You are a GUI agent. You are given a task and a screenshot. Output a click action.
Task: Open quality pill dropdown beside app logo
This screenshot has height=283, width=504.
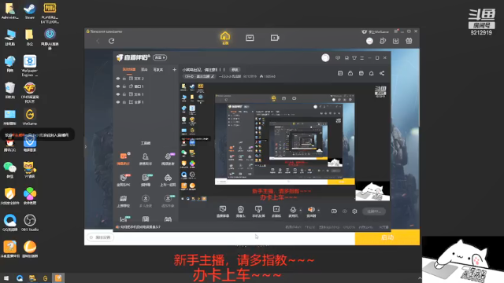point(160,57)
